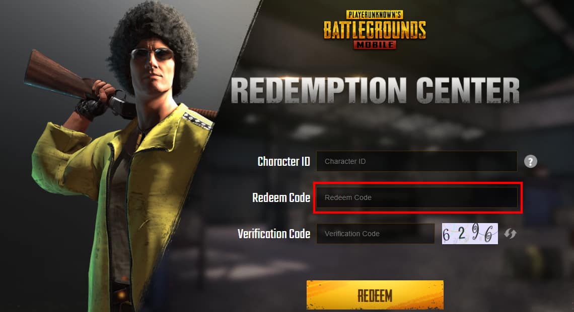
Task: Click the "Character ID" field label
Action: pos(283,161)
